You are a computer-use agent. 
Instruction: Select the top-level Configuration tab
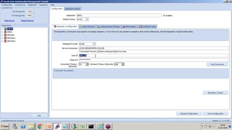(x=57, y=9)
